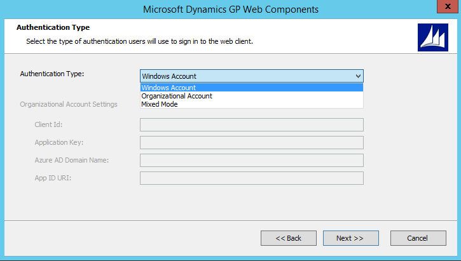Image resolution: width=461 pixels, height=261 pixels.
Task: Go back with the << Back button
Action: click(x=289, y=238)
